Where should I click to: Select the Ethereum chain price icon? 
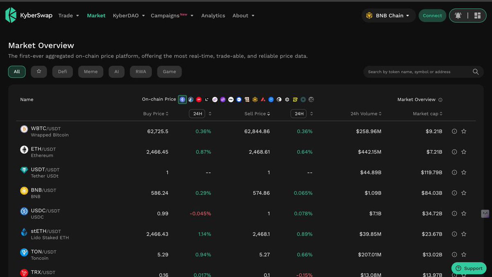(x=182, y=99)
